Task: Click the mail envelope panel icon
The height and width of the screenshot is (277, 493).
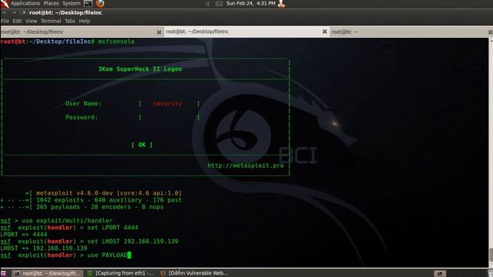Action: pos(219,4)
